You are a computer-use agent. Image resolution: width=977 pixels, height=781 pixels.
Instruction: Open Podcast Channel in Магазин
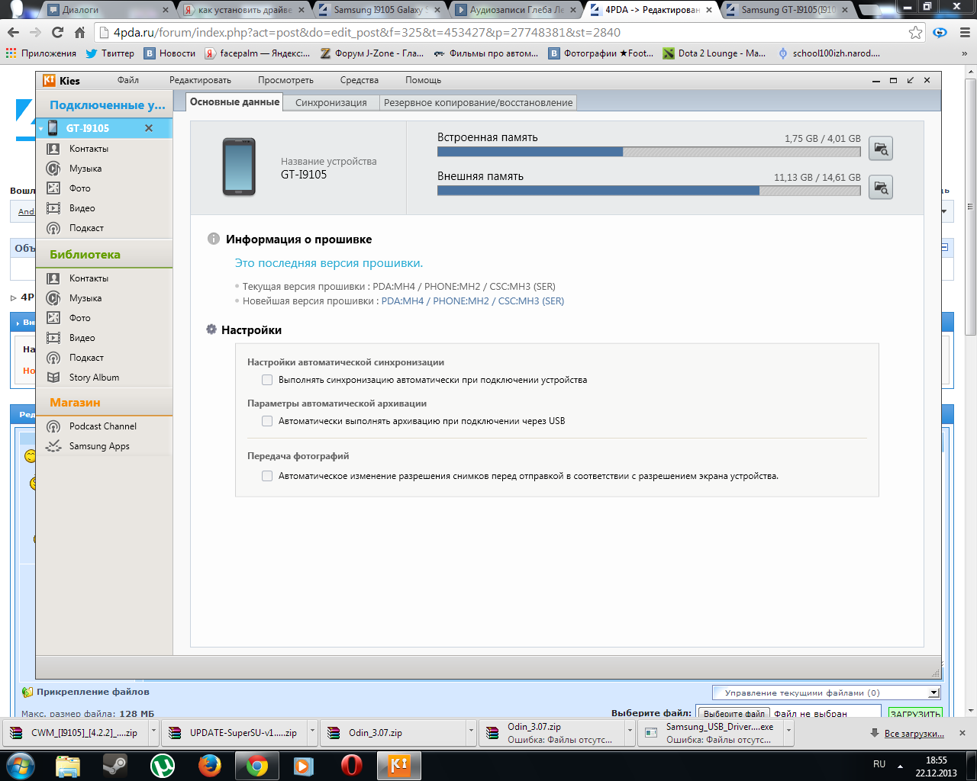pos(104,426)
